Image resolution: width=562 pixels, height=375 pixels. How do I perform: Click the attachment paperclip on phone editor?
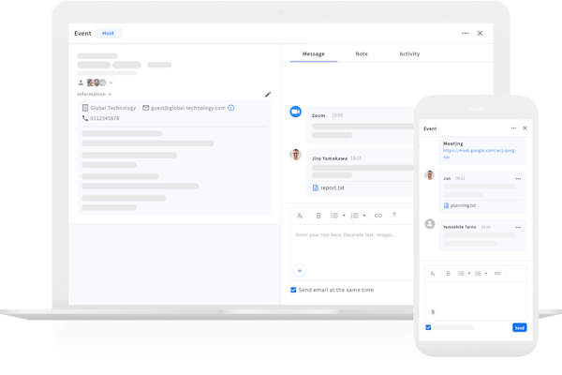coord(432,311)
